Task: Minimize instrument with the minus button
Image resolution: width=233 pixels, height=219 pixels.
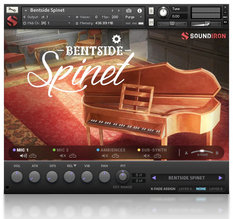Action: coord(225,12)
